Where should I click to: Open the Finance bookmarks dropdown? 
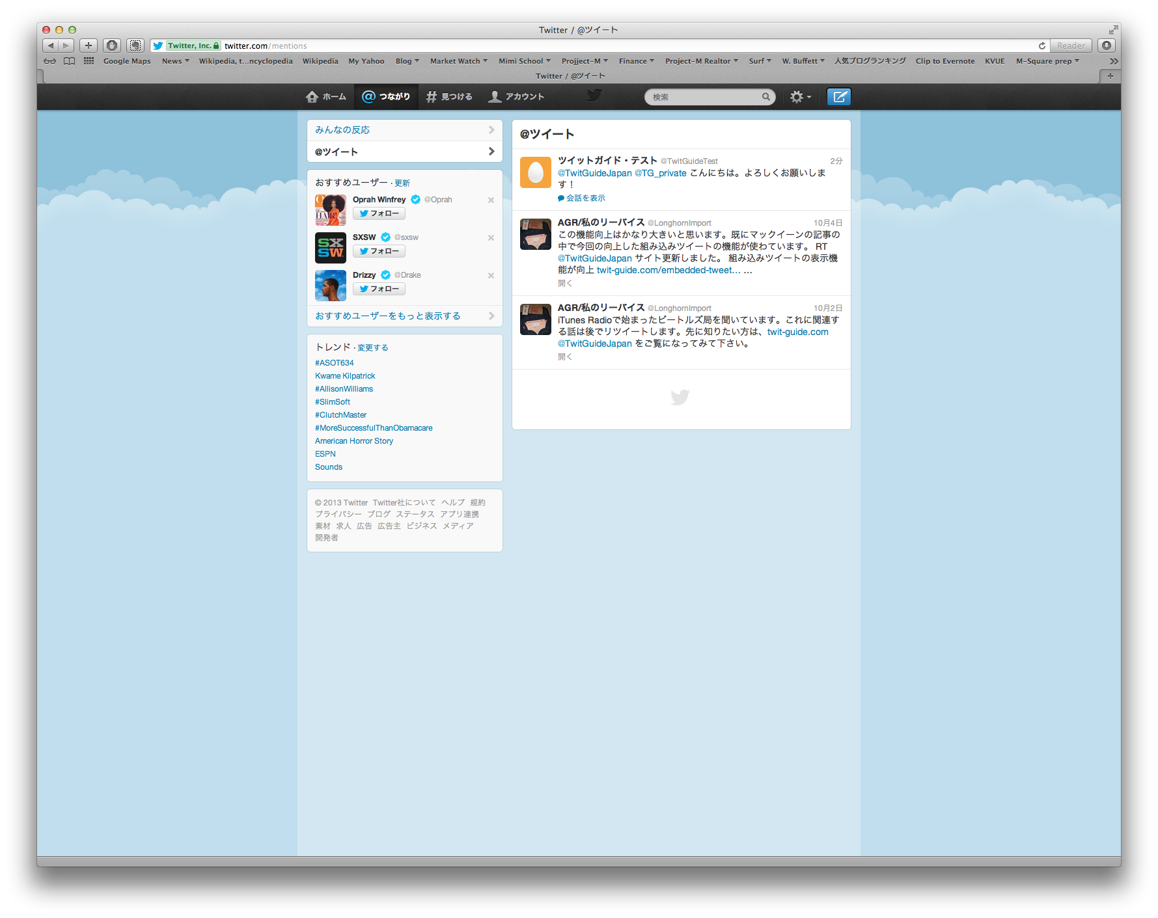pyautogui.click(x=636, y=61)
